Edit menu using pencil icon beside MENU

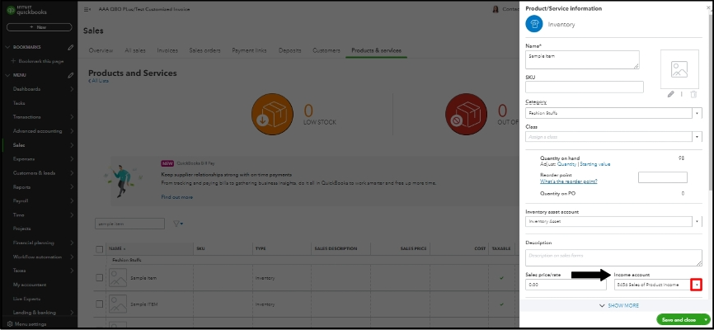(71, 75)
